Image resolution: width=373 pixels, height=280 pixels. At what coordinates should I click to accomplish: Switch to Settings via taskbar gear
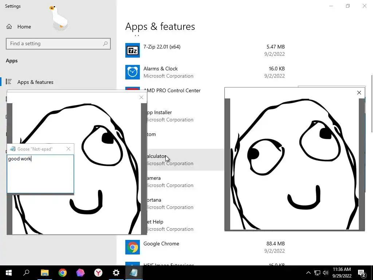116,273
